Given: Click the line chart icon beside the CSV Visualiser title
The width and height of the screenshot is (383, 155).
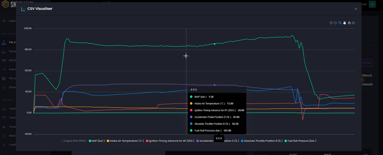Looking at the screenshot, I should coord(23,9).
